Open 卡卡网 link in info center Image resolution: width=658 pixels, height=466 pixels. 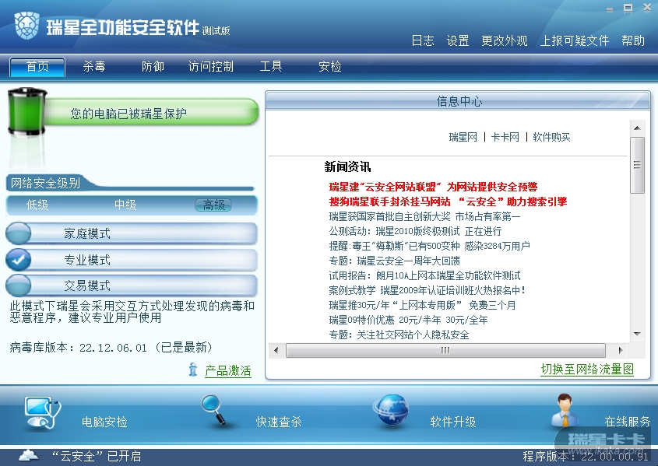click(x=505, y=137)
